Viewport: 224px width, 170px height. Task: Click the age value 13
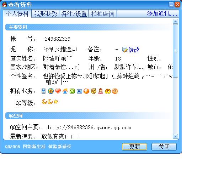click(118, 58)
